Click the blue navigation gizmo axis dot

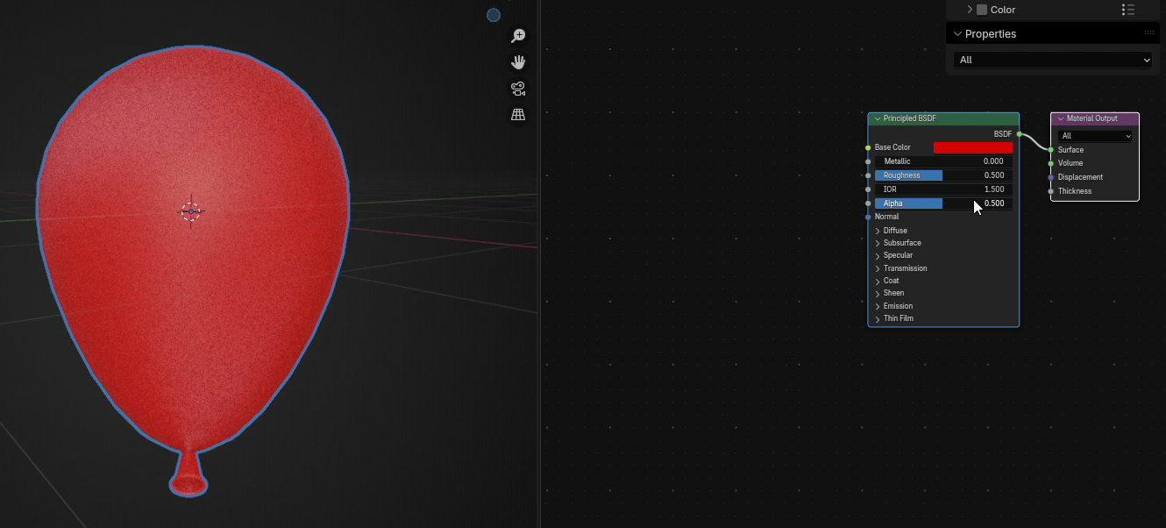494,15
